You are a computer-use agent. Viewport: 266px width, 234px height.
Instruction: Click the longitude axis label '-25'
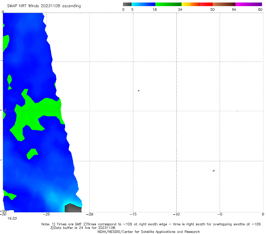46,215
